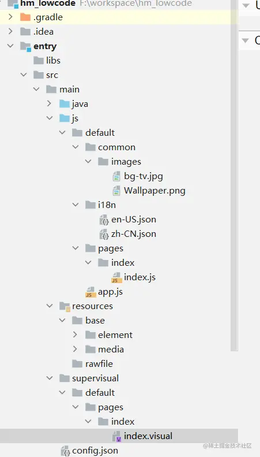Expand the .gradle folder
The image size is (260, 457).
coord(10,17)
